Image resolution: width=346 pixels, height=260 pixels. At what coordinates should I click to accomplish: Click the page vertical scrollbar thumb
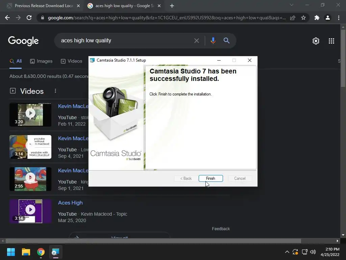point(343,58)
